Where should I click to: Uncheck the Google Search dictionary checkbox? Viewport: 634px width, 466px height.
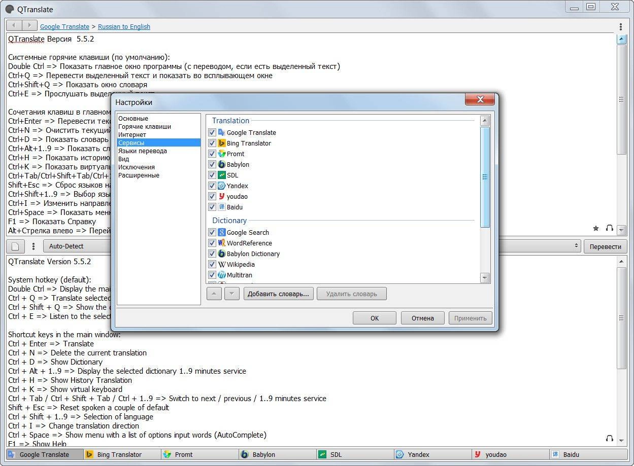click(212, 232)
